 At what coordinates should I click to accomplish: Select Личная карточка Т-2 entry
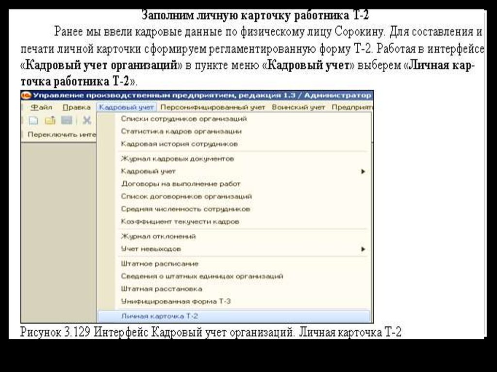coord(234,316)
